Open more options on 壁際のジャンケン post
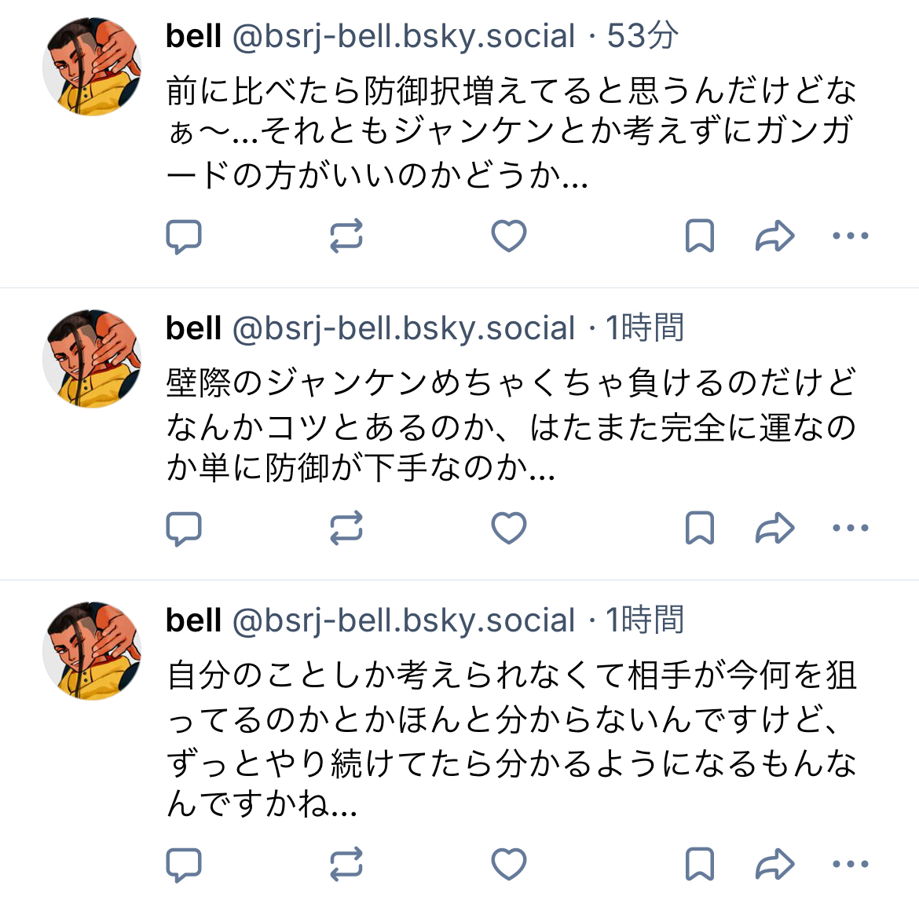 [850, 529]
